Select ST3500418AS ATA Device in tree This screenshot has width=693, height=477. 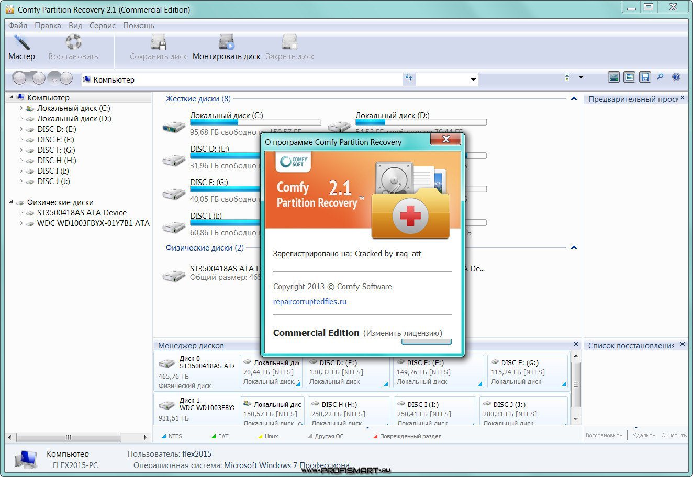pos(82,213)
